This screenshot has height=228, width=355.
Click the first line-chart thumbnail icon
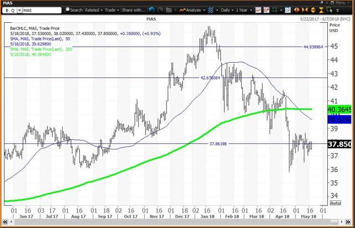pyautogui.click(x=257, y=10)
